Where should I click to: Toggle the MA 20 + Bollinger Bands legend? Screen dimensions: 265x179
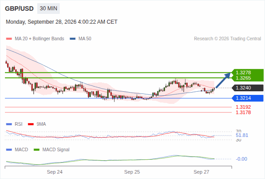click(x=35, y=39)
